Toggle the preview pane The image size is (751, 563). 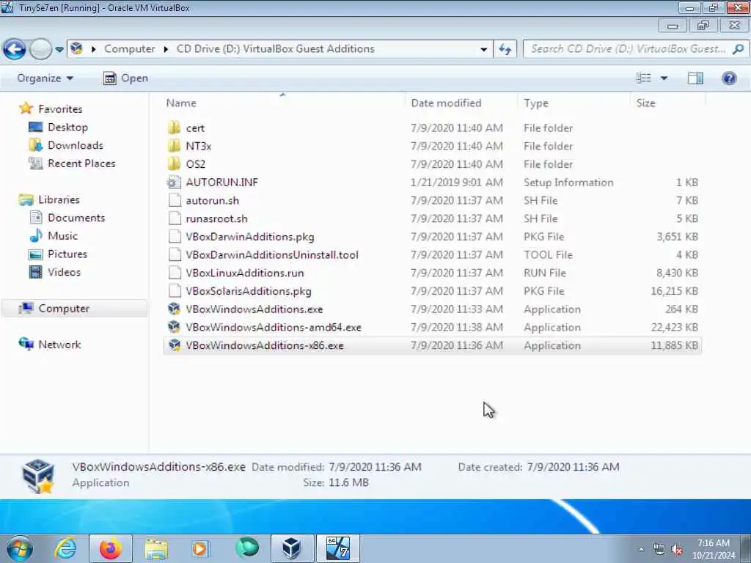click(x=695, y=78)
